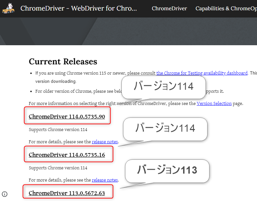Click the topmost バージョン114 callout bubble
The image size is (257, 201).
[x=163, y=87]
